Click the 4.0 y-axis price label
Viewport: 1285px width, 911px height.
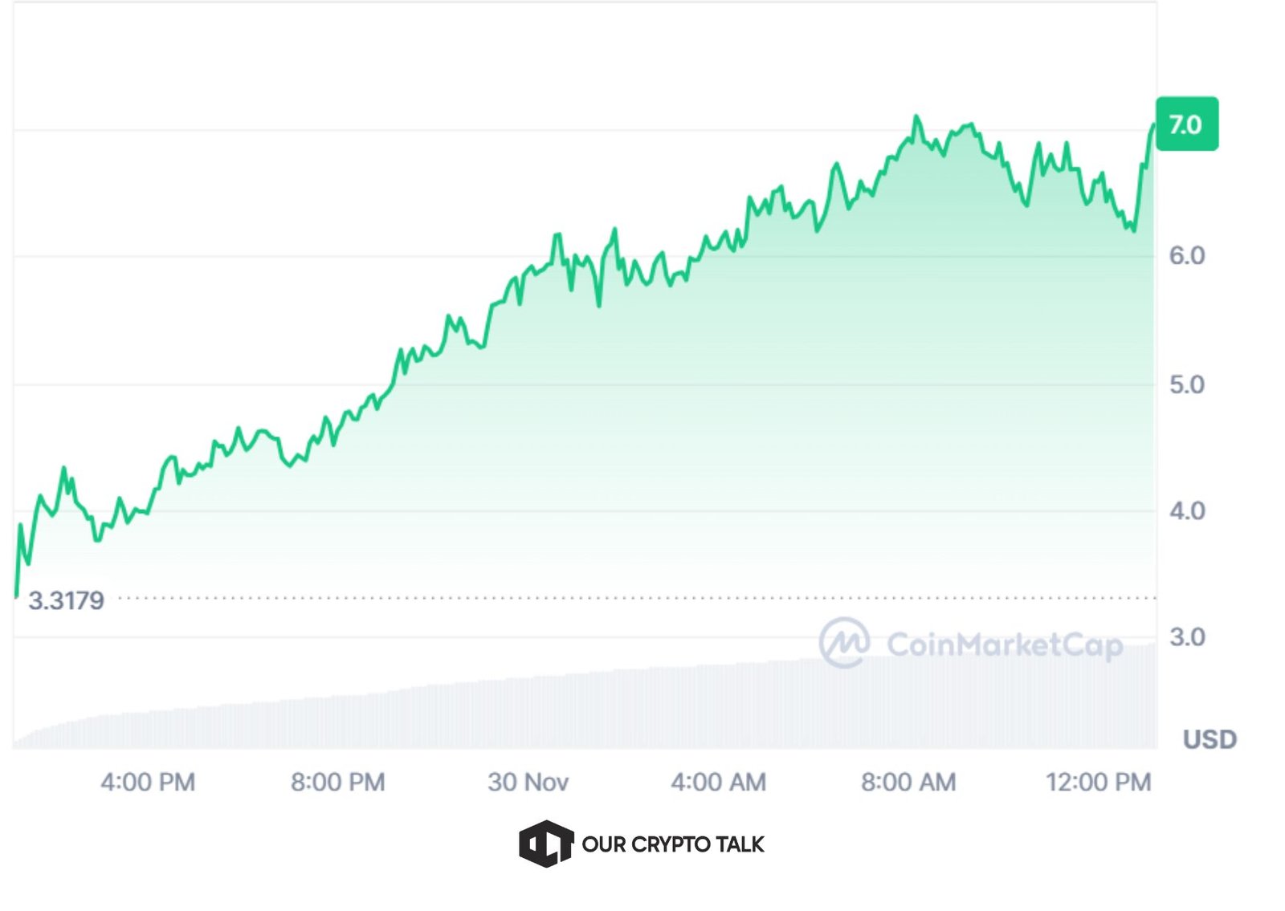click(1186, 511)
